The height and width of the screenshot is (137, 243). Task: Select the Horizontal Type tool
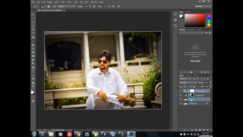point(33,71)
